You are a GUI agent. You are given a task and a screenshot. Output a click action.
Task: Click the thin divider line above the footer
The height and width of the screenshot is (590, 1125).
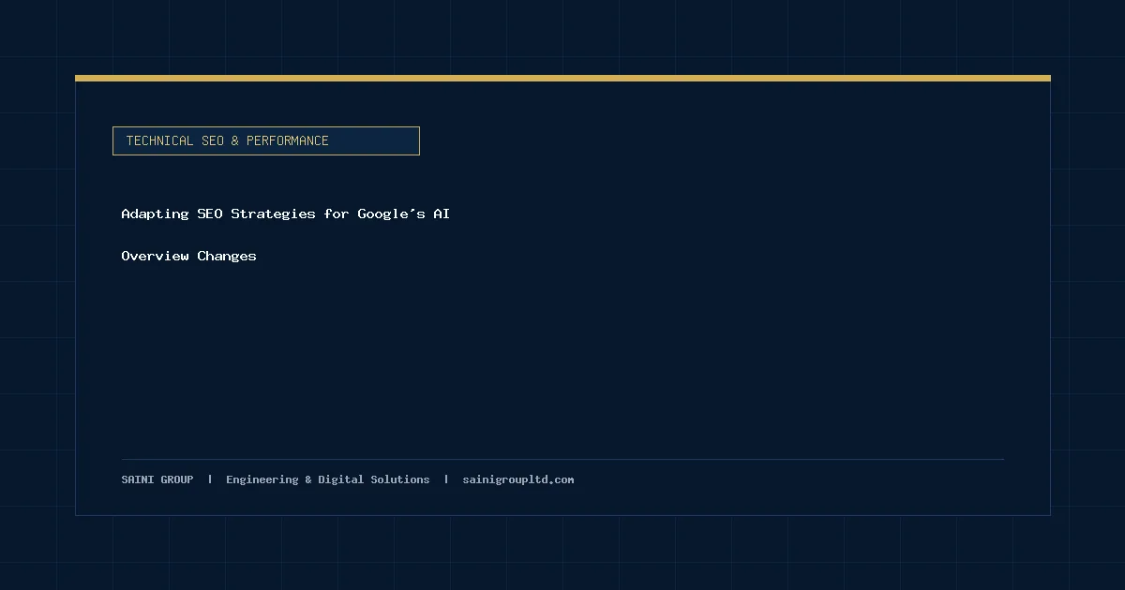pos(562,459)
